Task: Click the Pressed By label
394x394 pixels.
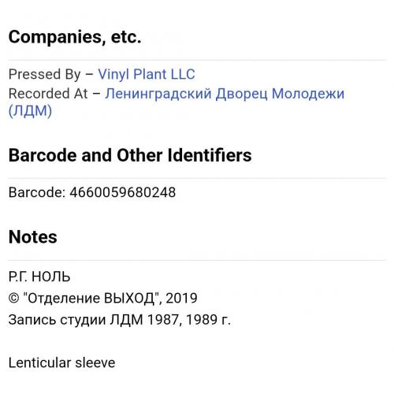Action: [44, 74]
